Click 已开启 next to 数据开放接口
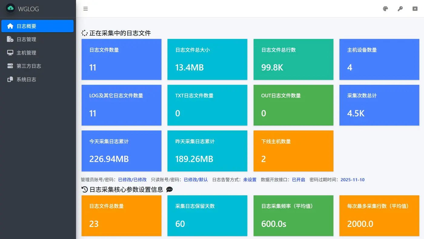The width and height of the screenshot is (424, 239). click(299, 179)
